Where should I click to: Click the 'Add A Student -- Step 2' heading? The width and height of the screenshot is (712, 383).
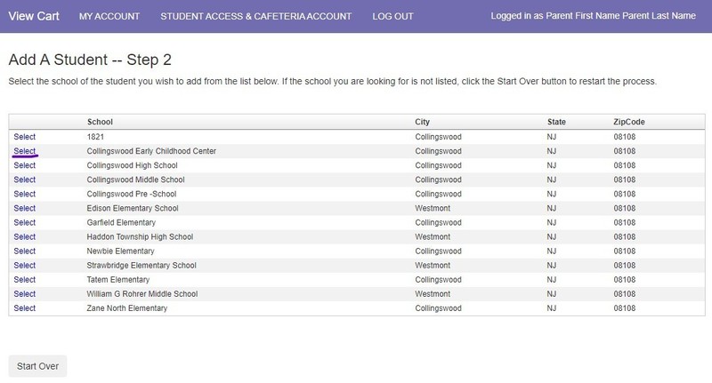pos(90,60)
